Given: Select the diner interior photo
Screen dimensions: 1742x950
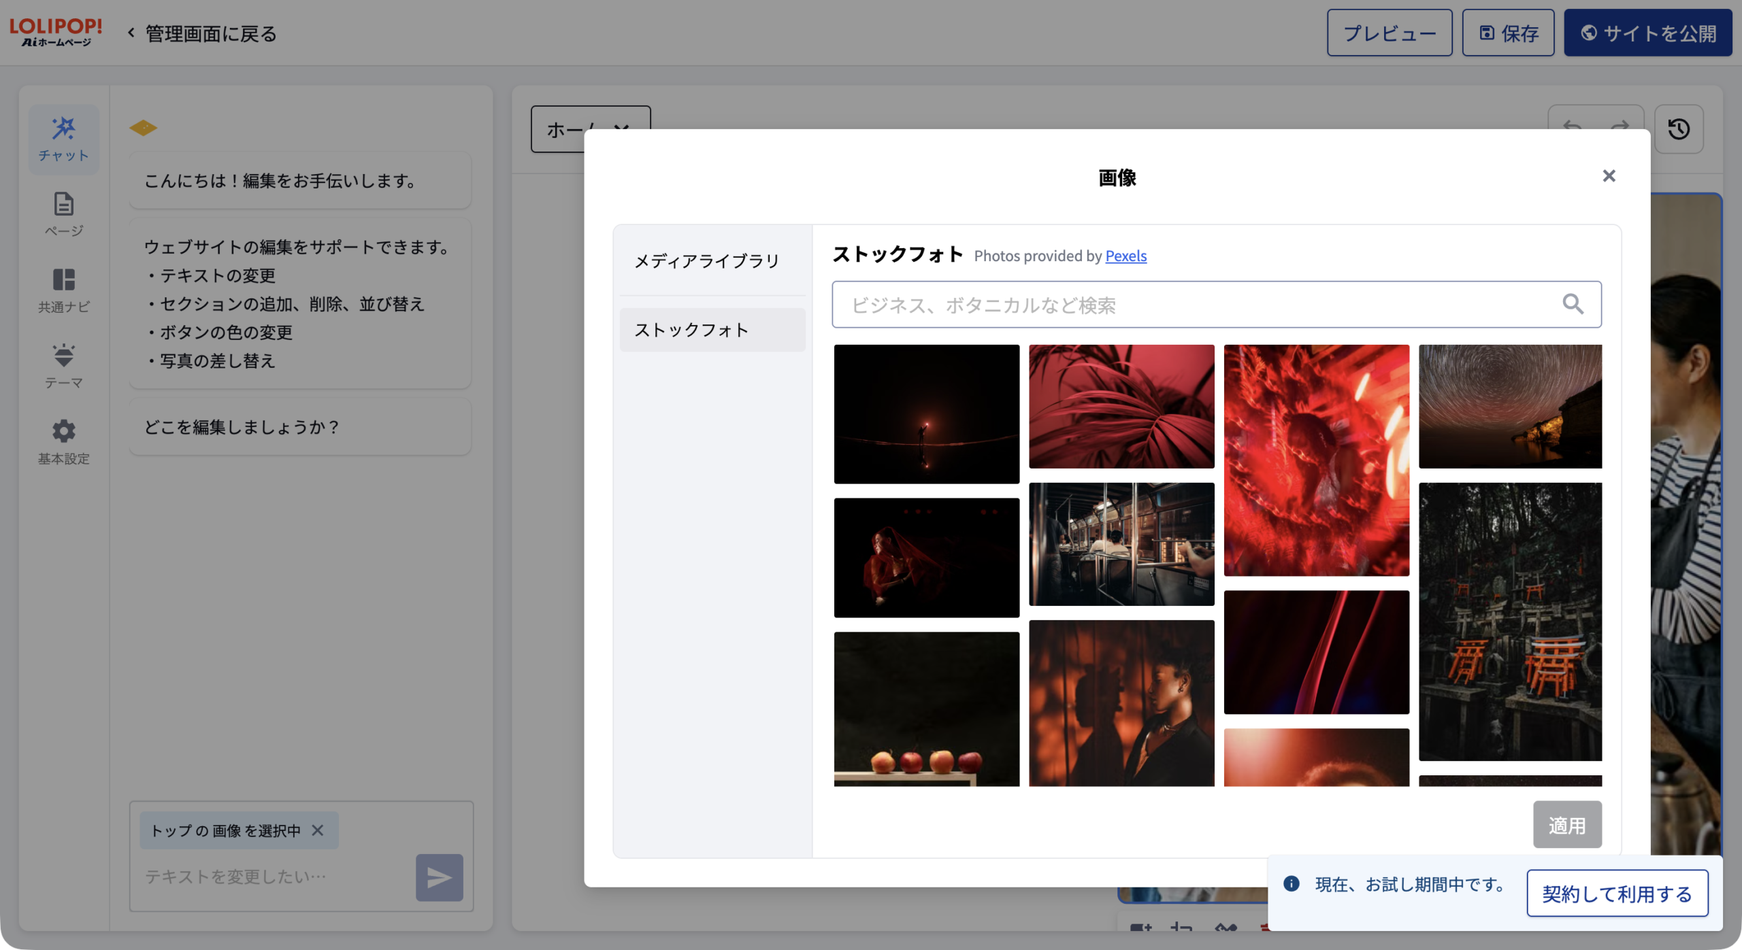Looking at the screenshot, I should [1121, 544].
